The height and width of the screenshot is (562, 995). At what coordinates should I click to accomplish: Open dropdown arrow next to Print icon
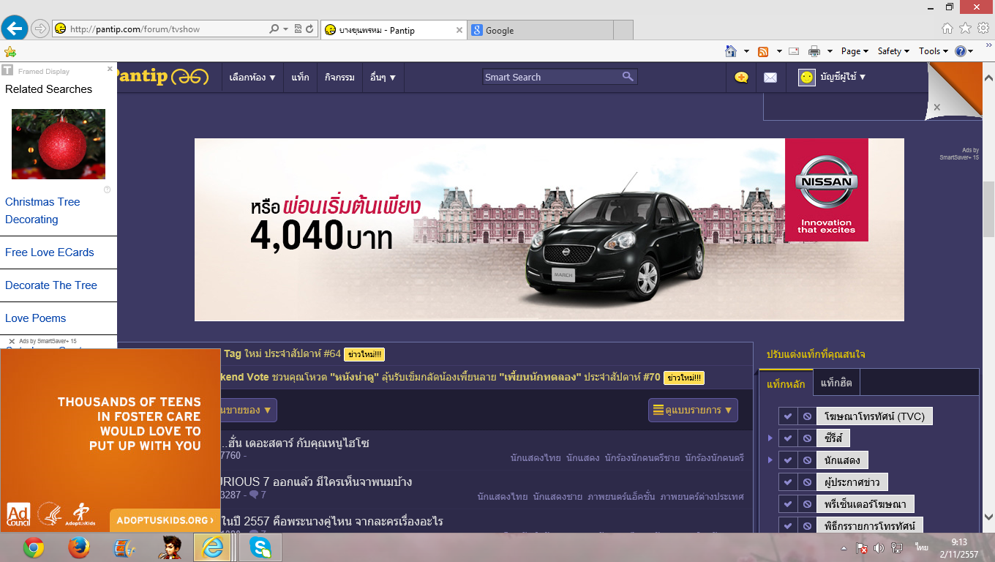pyautogui.click(x=830, y=51)
